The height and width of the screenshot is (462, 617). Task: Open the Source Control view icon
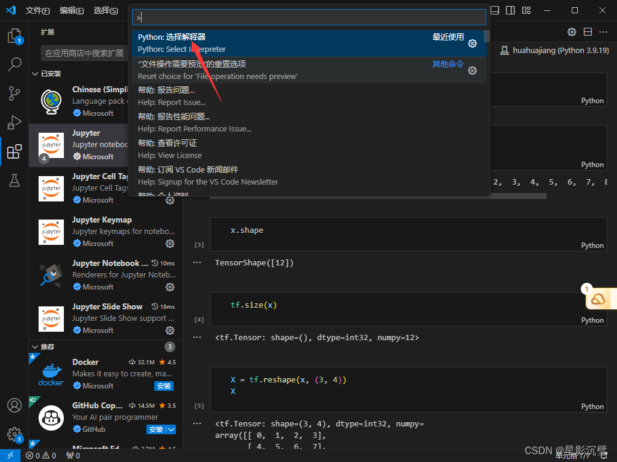pos(14,93)
